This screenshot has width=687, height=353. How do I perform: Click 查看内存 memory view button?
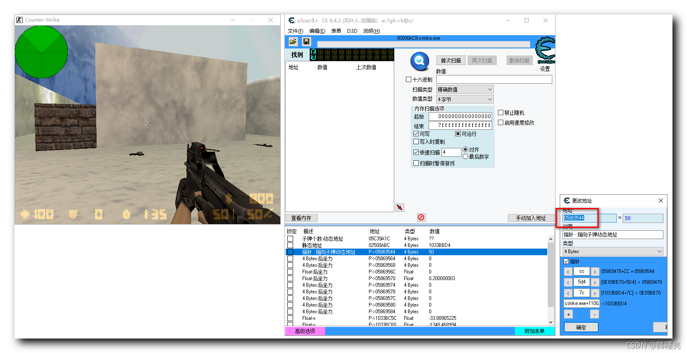[301, 218]
